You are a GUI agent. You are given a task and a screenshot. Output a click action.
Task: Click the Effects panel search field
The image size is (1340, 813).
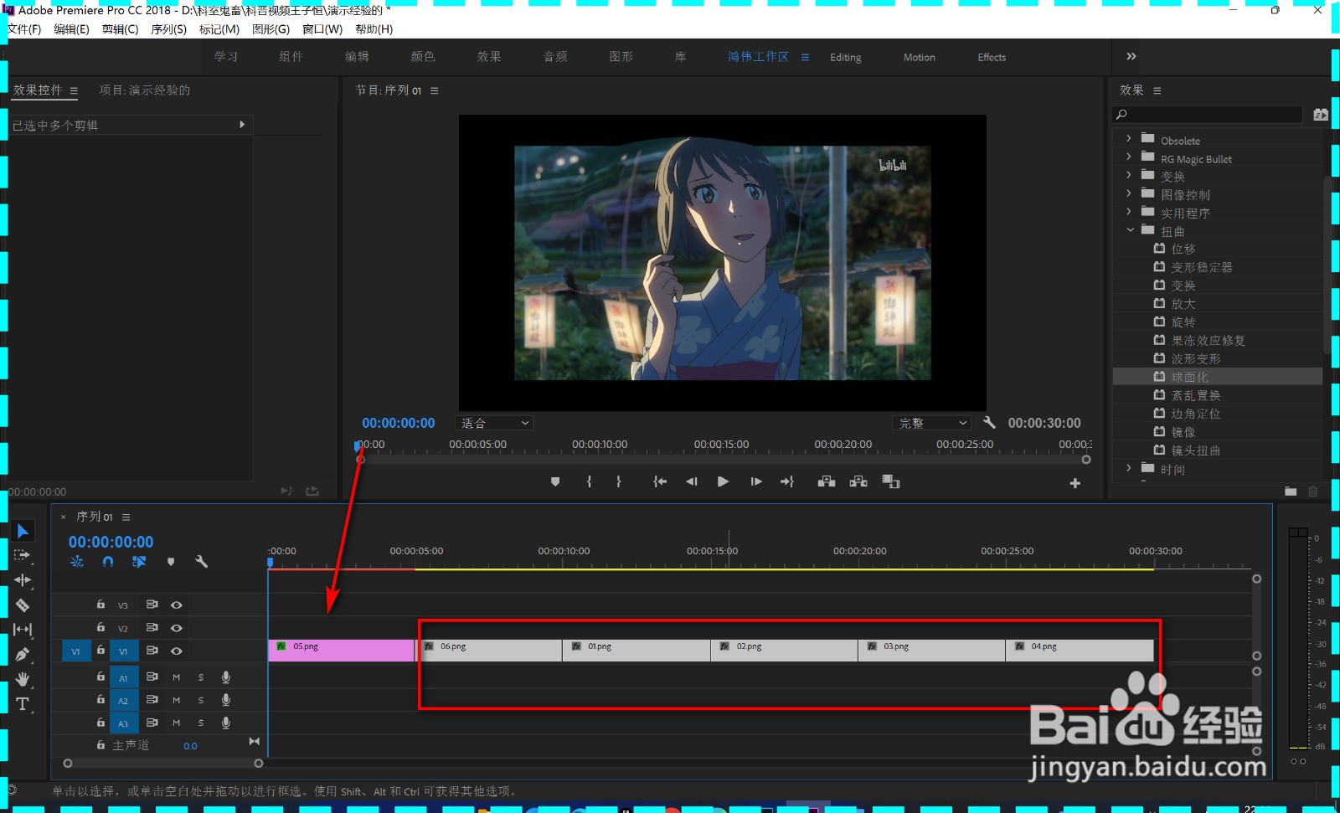pos(1207,115)
